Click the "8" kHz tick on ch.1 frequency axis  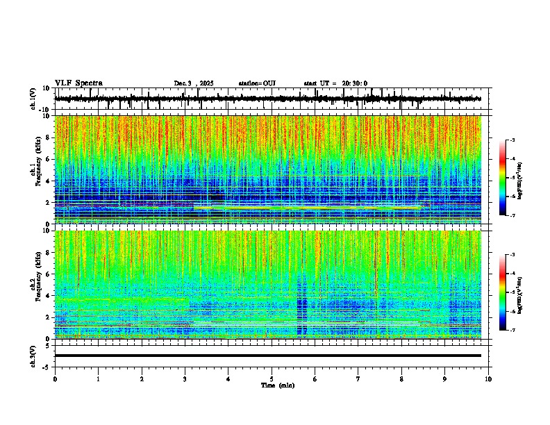pyautogui.click(x=49, y=137)
